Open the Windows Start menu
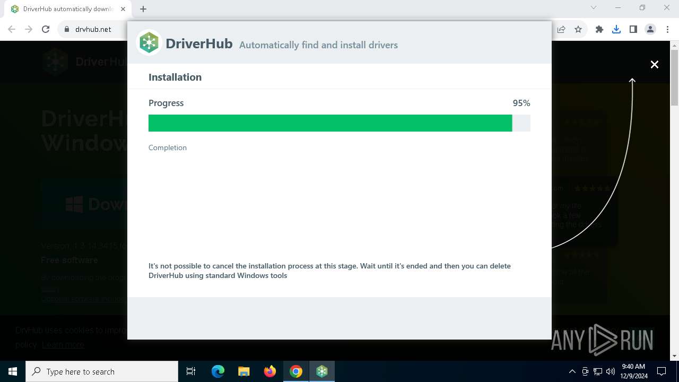The width and height of the screenshot is (679, 382). 13,371
